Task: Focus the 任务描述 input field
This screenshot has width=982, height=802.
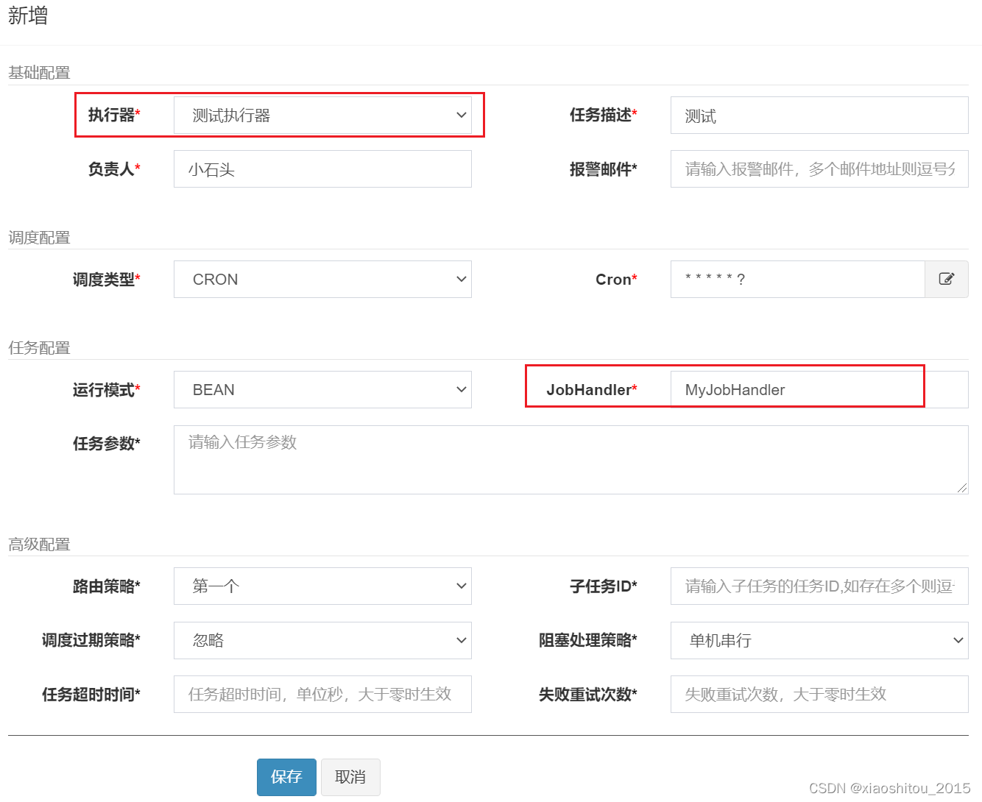Action: tap(819, 116)
